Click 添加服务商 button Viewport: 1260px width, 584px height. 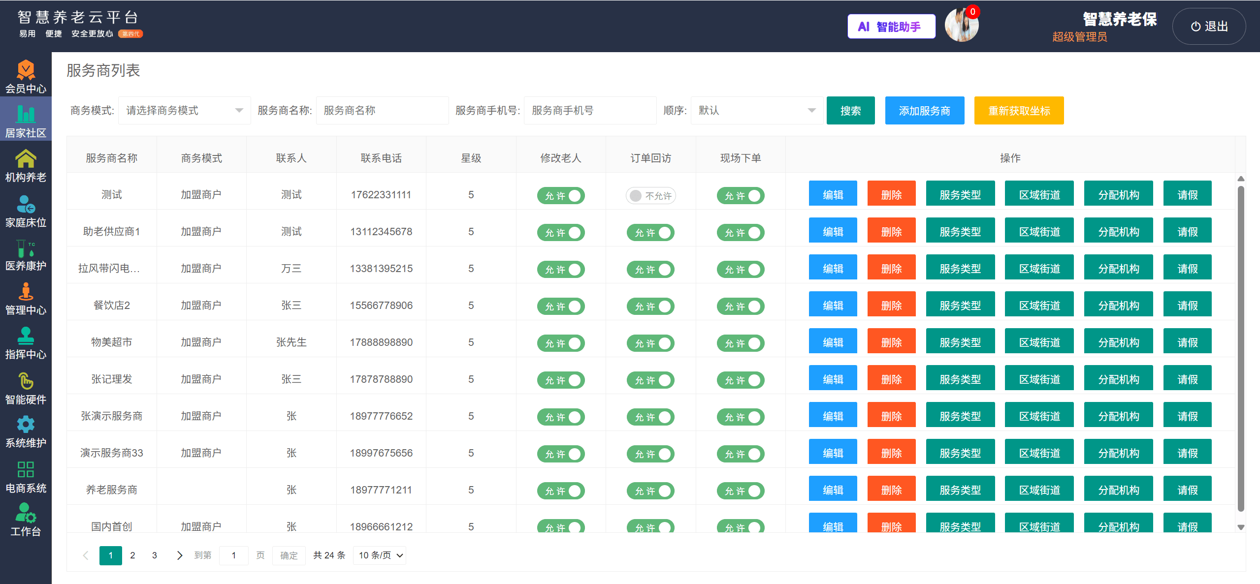click(x=925, y=111)
